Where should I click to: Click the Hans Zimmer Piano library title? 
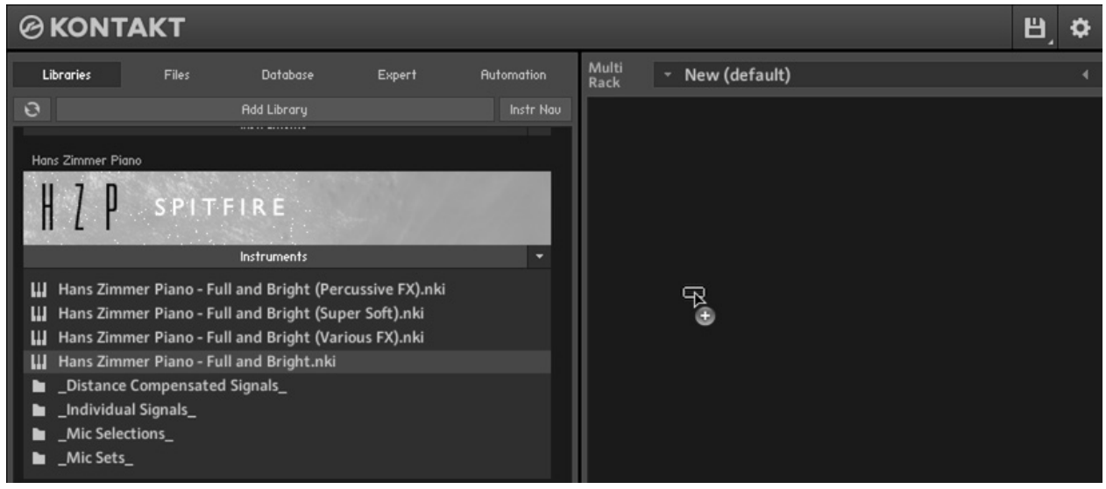point(86,160)
